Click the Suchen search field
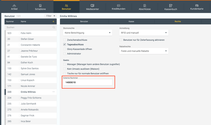Viewport: 211px width, 125px height. (31, 27)
